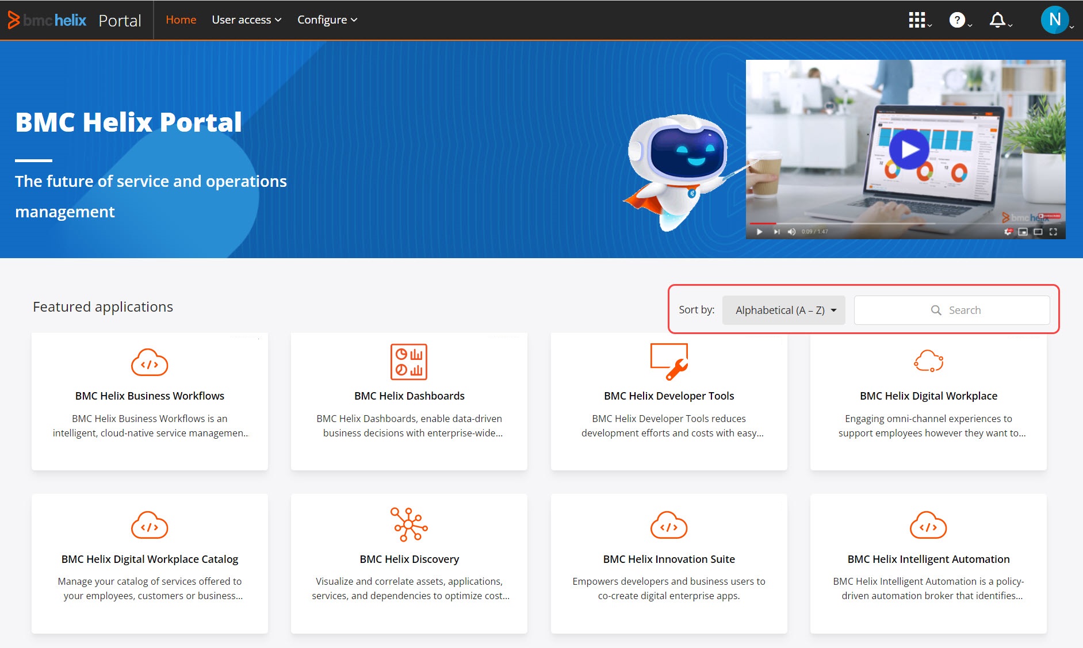
Task: Expand the User access menu
Action: [246, 20]
